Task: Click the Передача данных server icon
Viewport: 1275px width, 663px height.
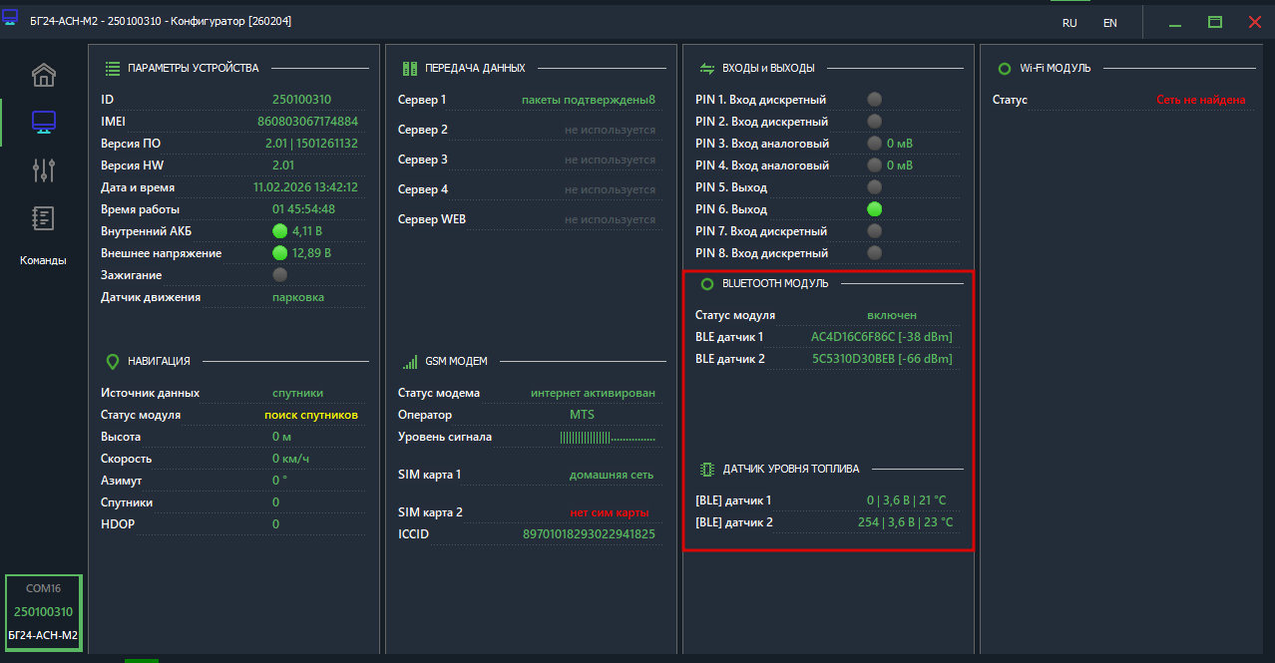Action: (x=409, y=69)
